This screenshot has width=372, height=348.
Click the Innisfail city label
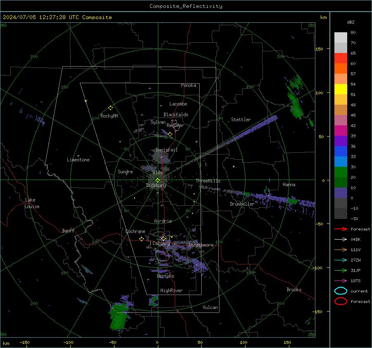[167, 150]
